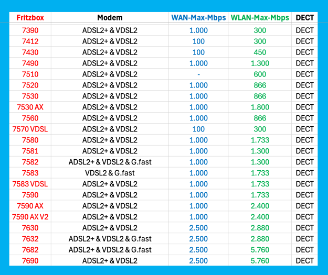Click WLAN value 1.733 for 7583 VDSL
The width and height of the screenshot is (328, 275).
(260, 184)
